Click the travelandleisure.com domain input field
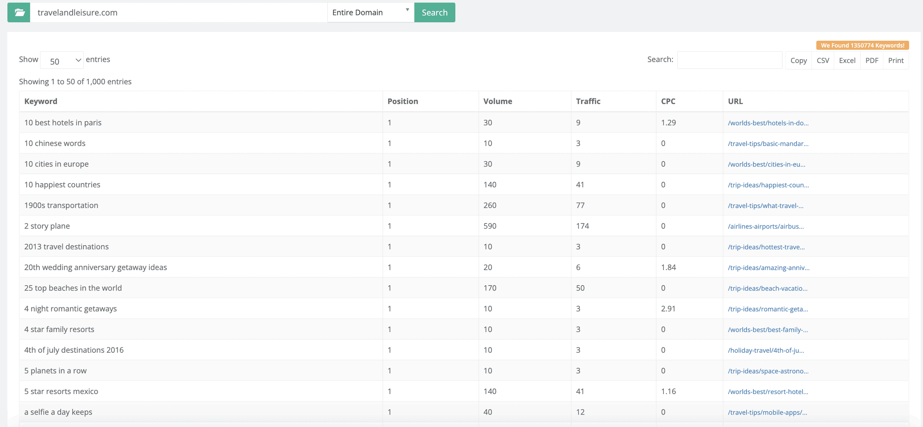The height and width of the screenshot is (427, 923). tap(179, 13)
